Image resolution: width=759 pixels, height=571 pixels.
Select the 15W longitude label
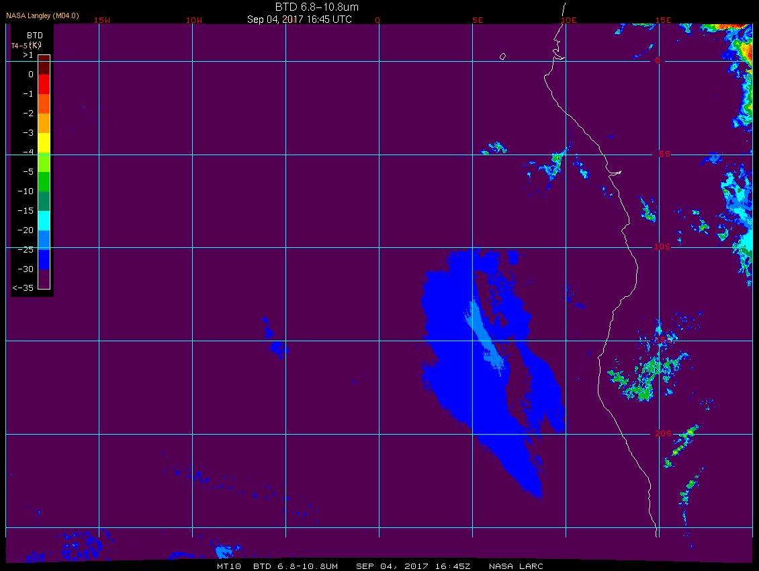[x=102, y=20]
